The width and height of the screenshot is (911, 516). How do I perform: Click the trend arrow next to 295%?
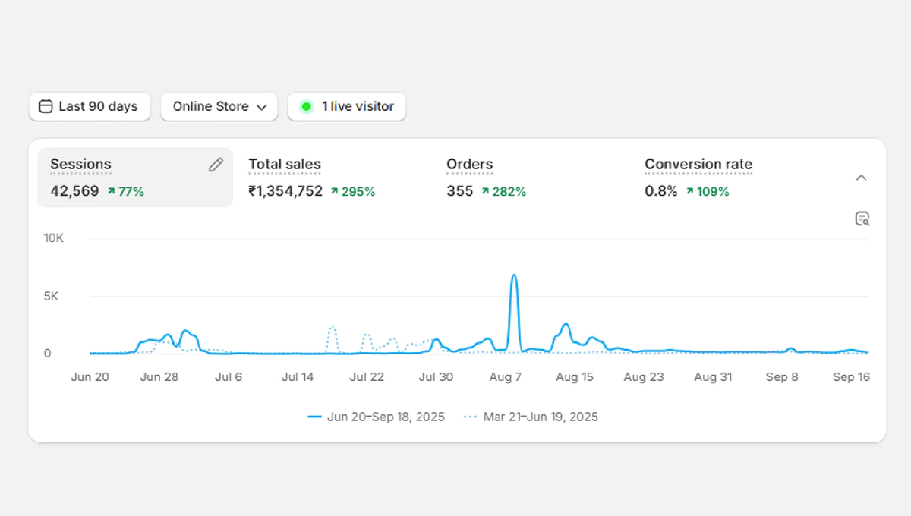334,192
